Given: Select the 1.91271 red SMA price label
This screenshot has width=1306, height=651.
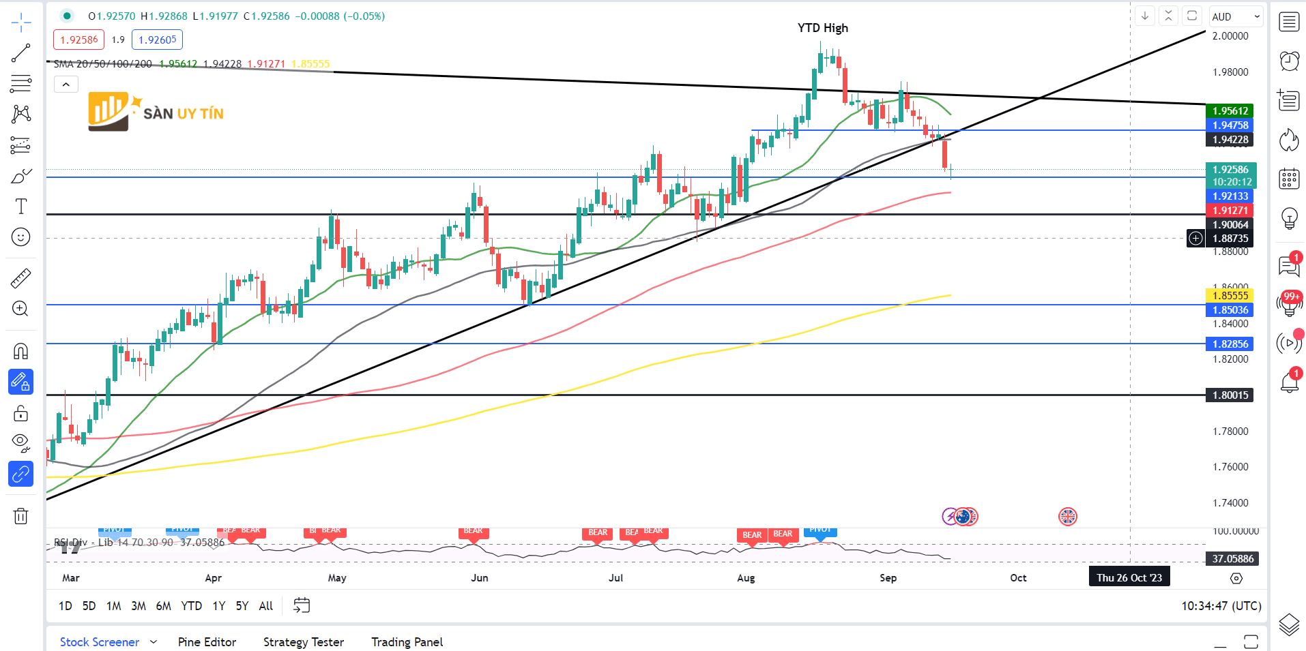Looking at the screenshot, I should coord(1230,211).
